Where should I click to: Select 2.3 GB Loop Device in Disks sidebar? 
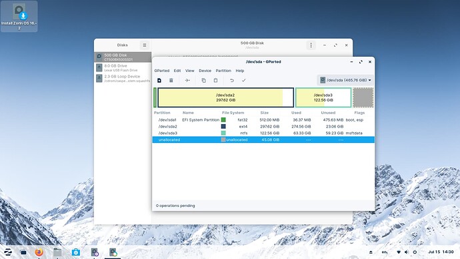click(123, 78)
